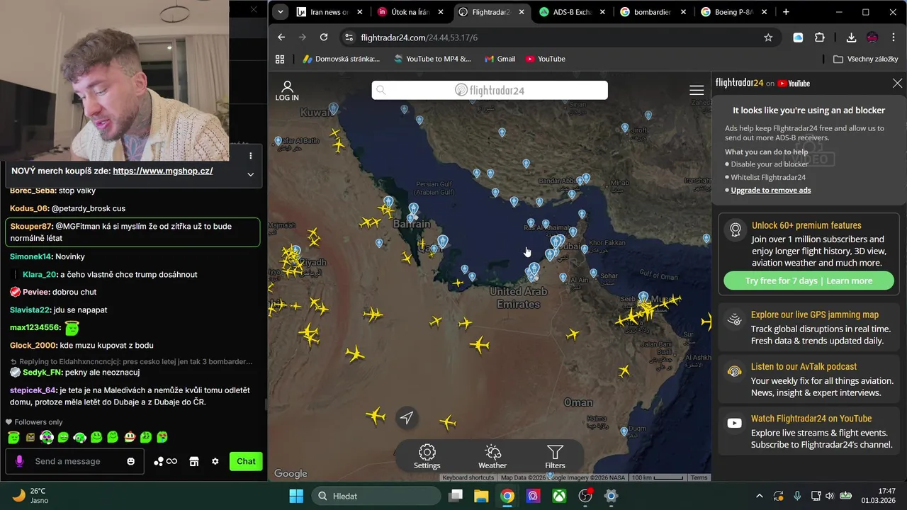Open the Flightradar24 hamburger menu
This screenshot has height=510, width=907.
pos(697,90)
